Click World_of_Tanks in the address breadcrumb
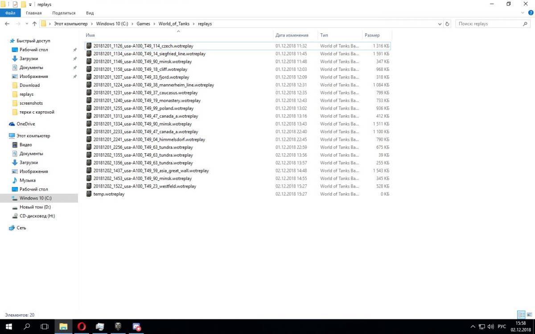This screenshot has width=535, height=334. click(174, 24)
